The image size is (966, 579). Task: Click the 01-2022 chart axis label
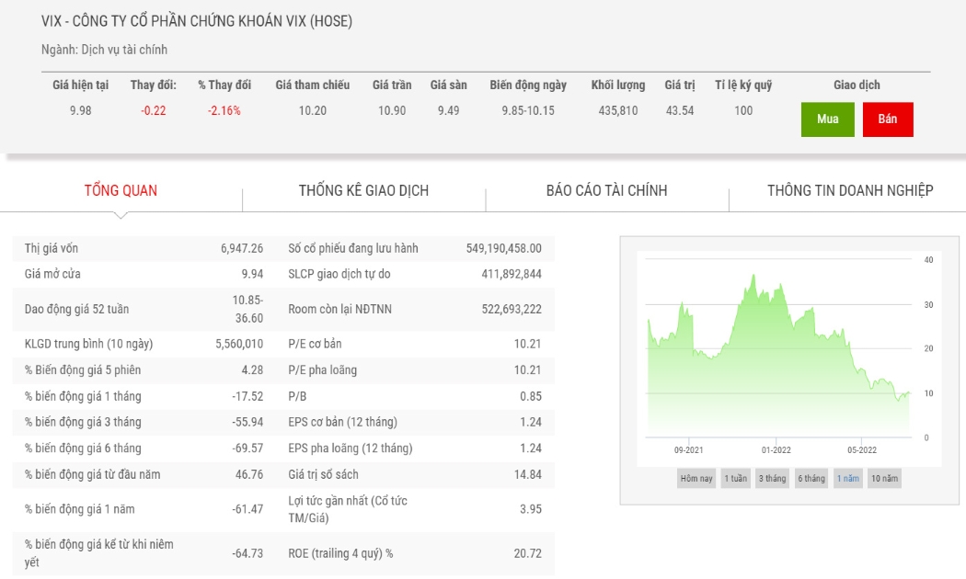[x=776, y=449]
